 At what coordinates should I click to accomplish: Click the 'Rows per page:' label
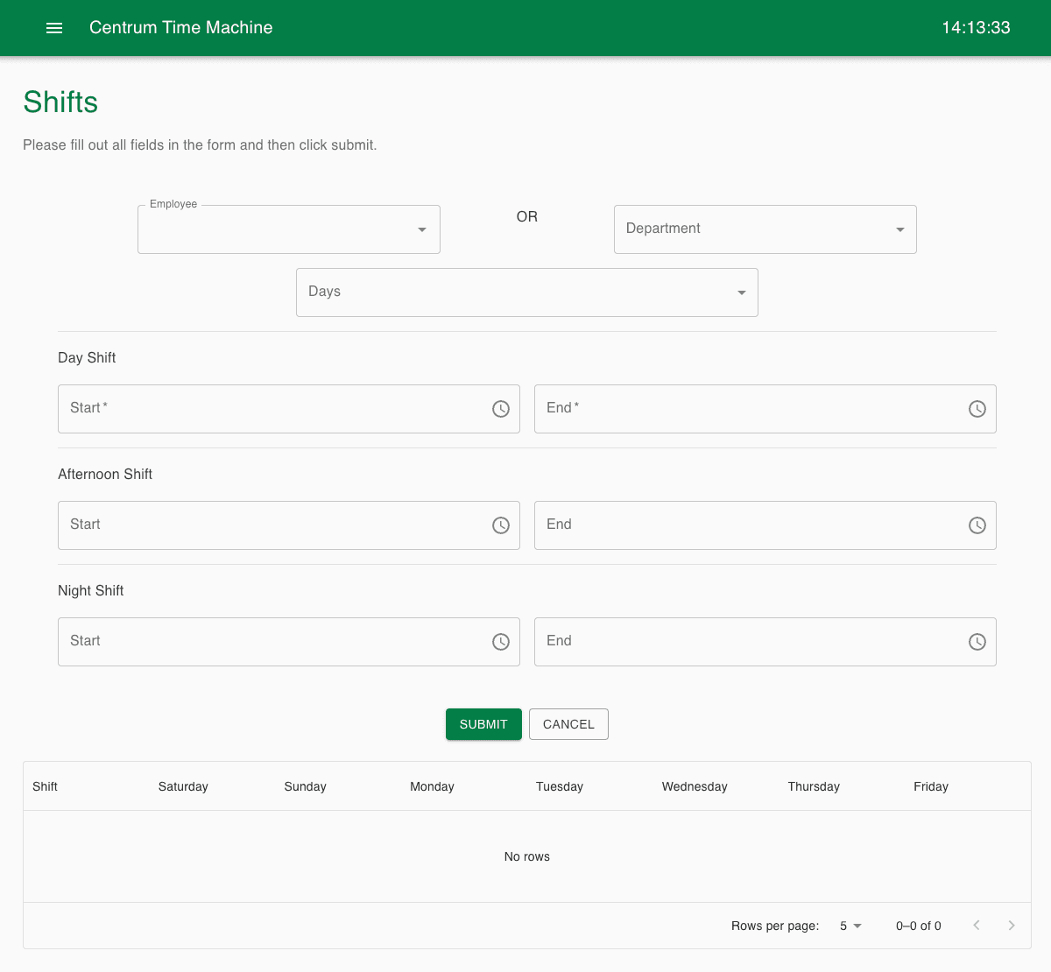click(x=775, y=926)
